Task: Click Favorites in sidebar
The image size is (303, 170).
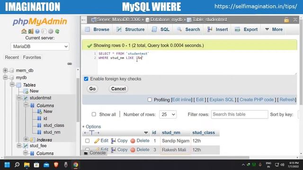Action: (x=32, y=58)
